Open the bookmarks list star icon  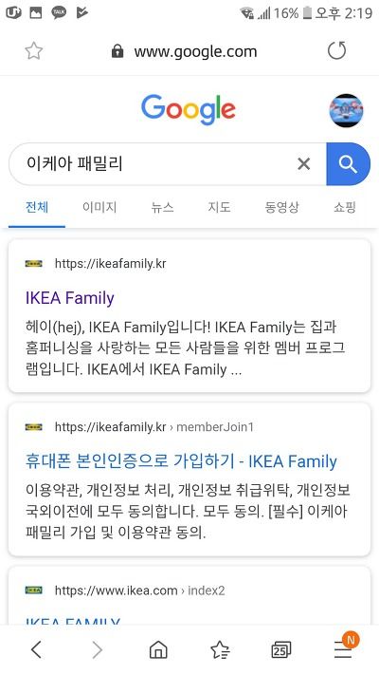[x=220, y=649]
